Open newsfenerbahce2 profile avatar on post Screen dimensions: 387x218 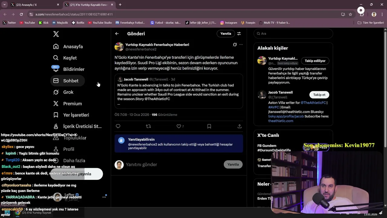(119, 47)
